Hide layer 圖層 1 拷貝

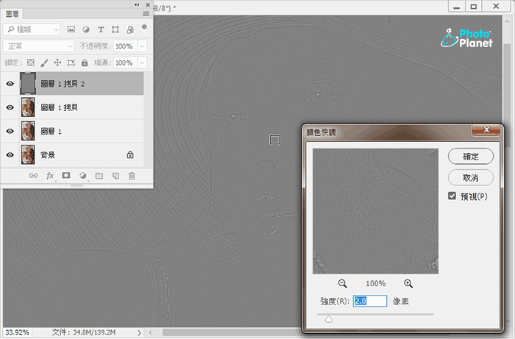click(10, 107)
